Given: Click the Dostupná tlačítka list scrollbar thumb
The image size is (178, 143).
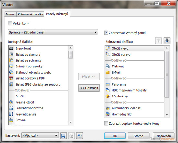Looking at the screenshot, I should point(71,55).
